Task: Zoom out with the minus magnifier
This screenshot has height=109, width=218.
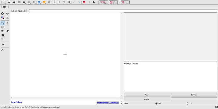Action: (x=59, y=2)
